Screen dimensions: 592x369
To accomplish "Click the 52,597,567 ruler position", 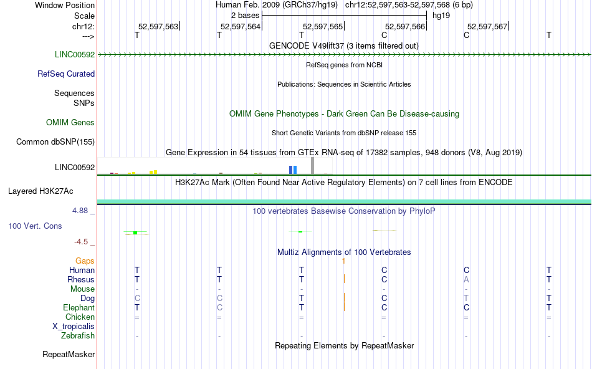I will coord(487,26).
